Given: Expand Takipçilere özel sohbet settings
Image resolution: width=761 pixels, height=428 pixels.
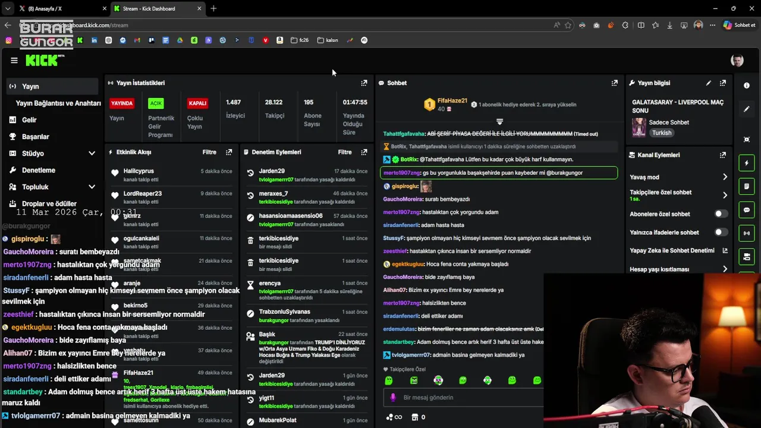Looking at the screenshot, I should (x=725, y=195).
